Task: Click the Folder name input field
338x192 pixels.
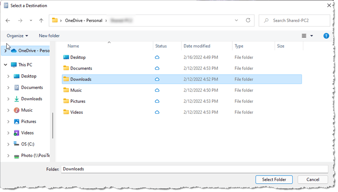Action: (x=194, y=169)
